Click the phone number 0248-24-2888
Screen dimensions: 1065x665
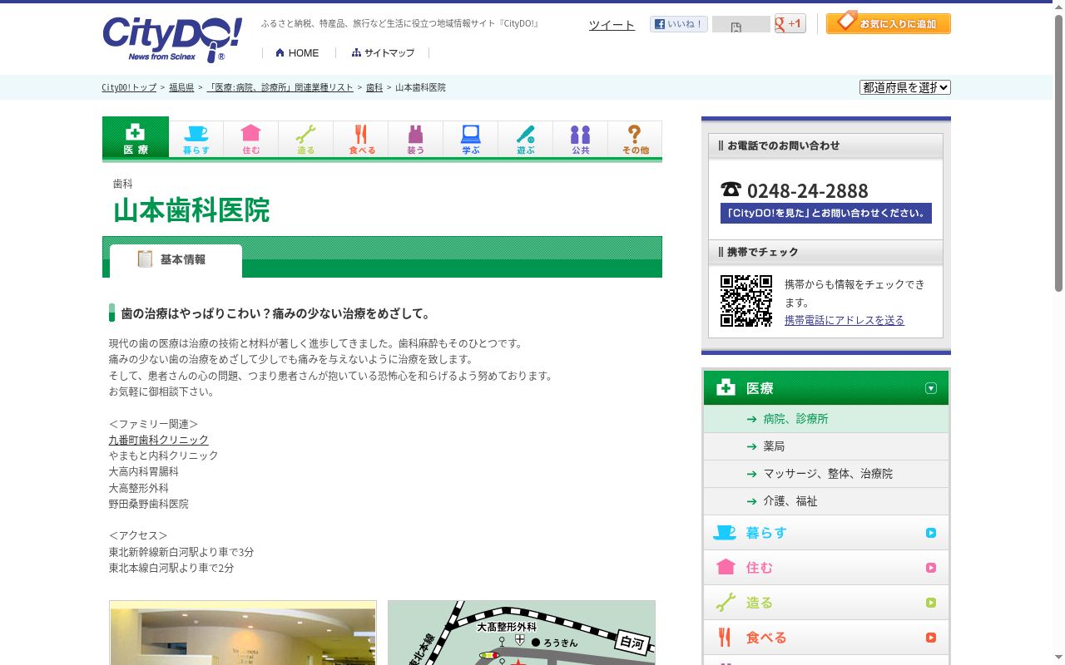click(807, 190)
